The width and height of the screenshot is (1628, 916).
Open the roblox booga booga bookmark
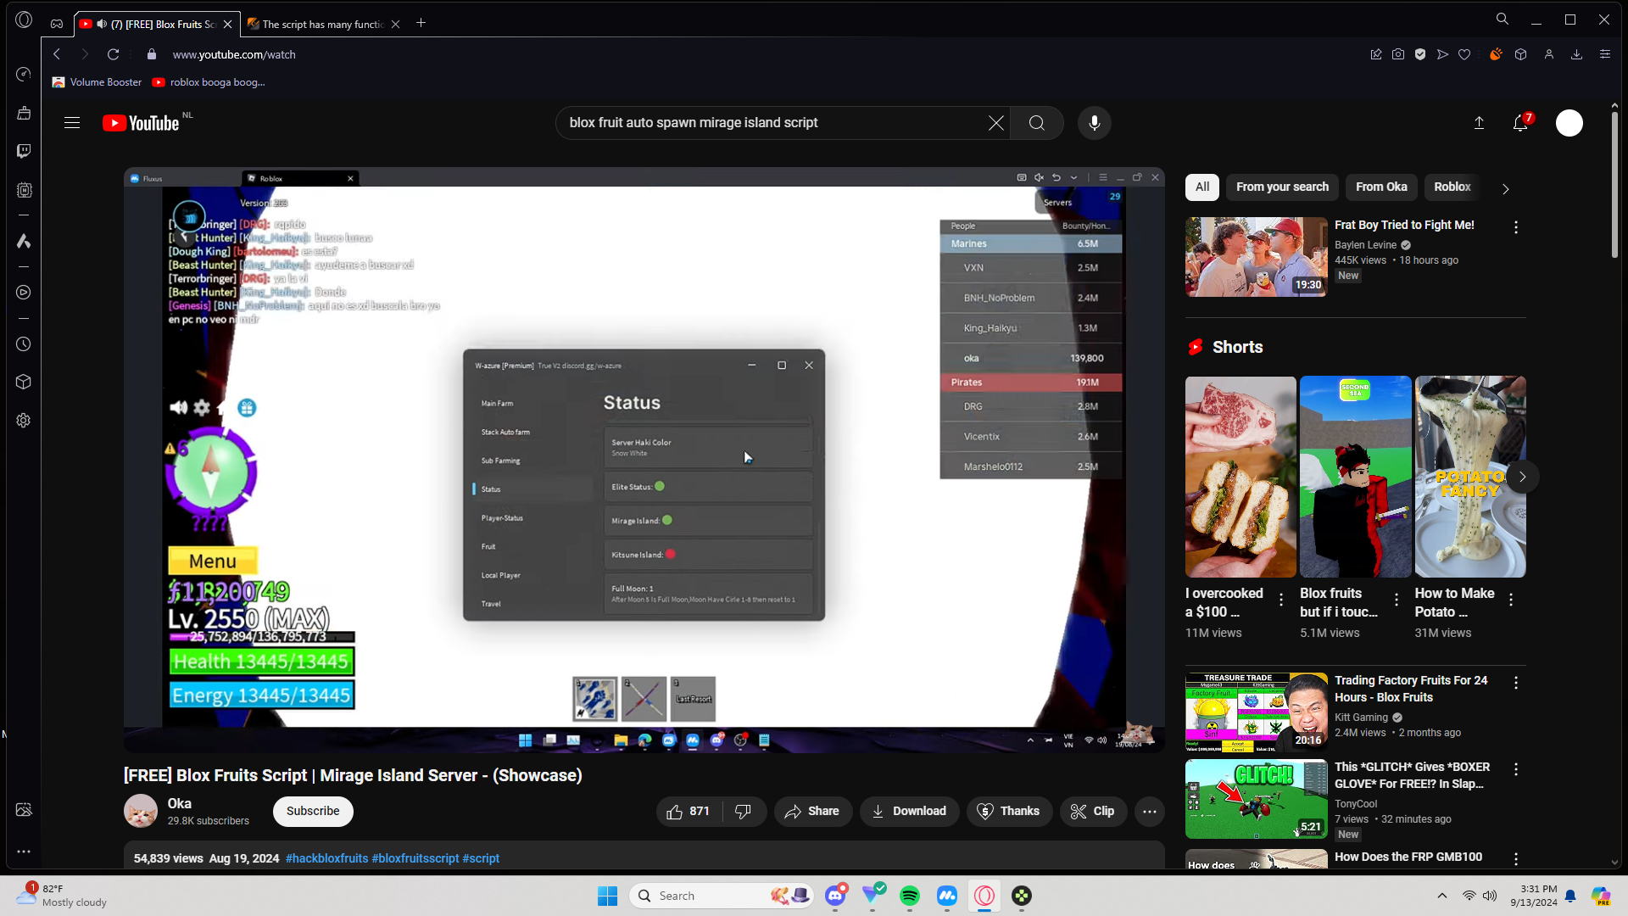coord(209,82)
